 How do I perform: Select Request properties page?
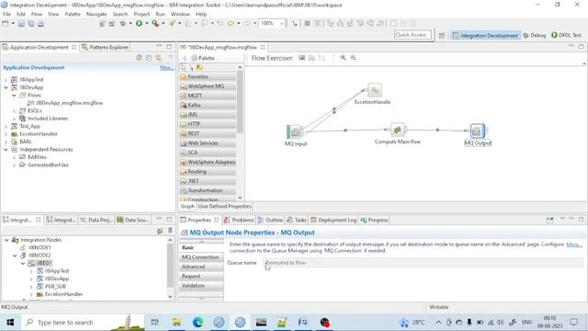[x=200, y=276]
